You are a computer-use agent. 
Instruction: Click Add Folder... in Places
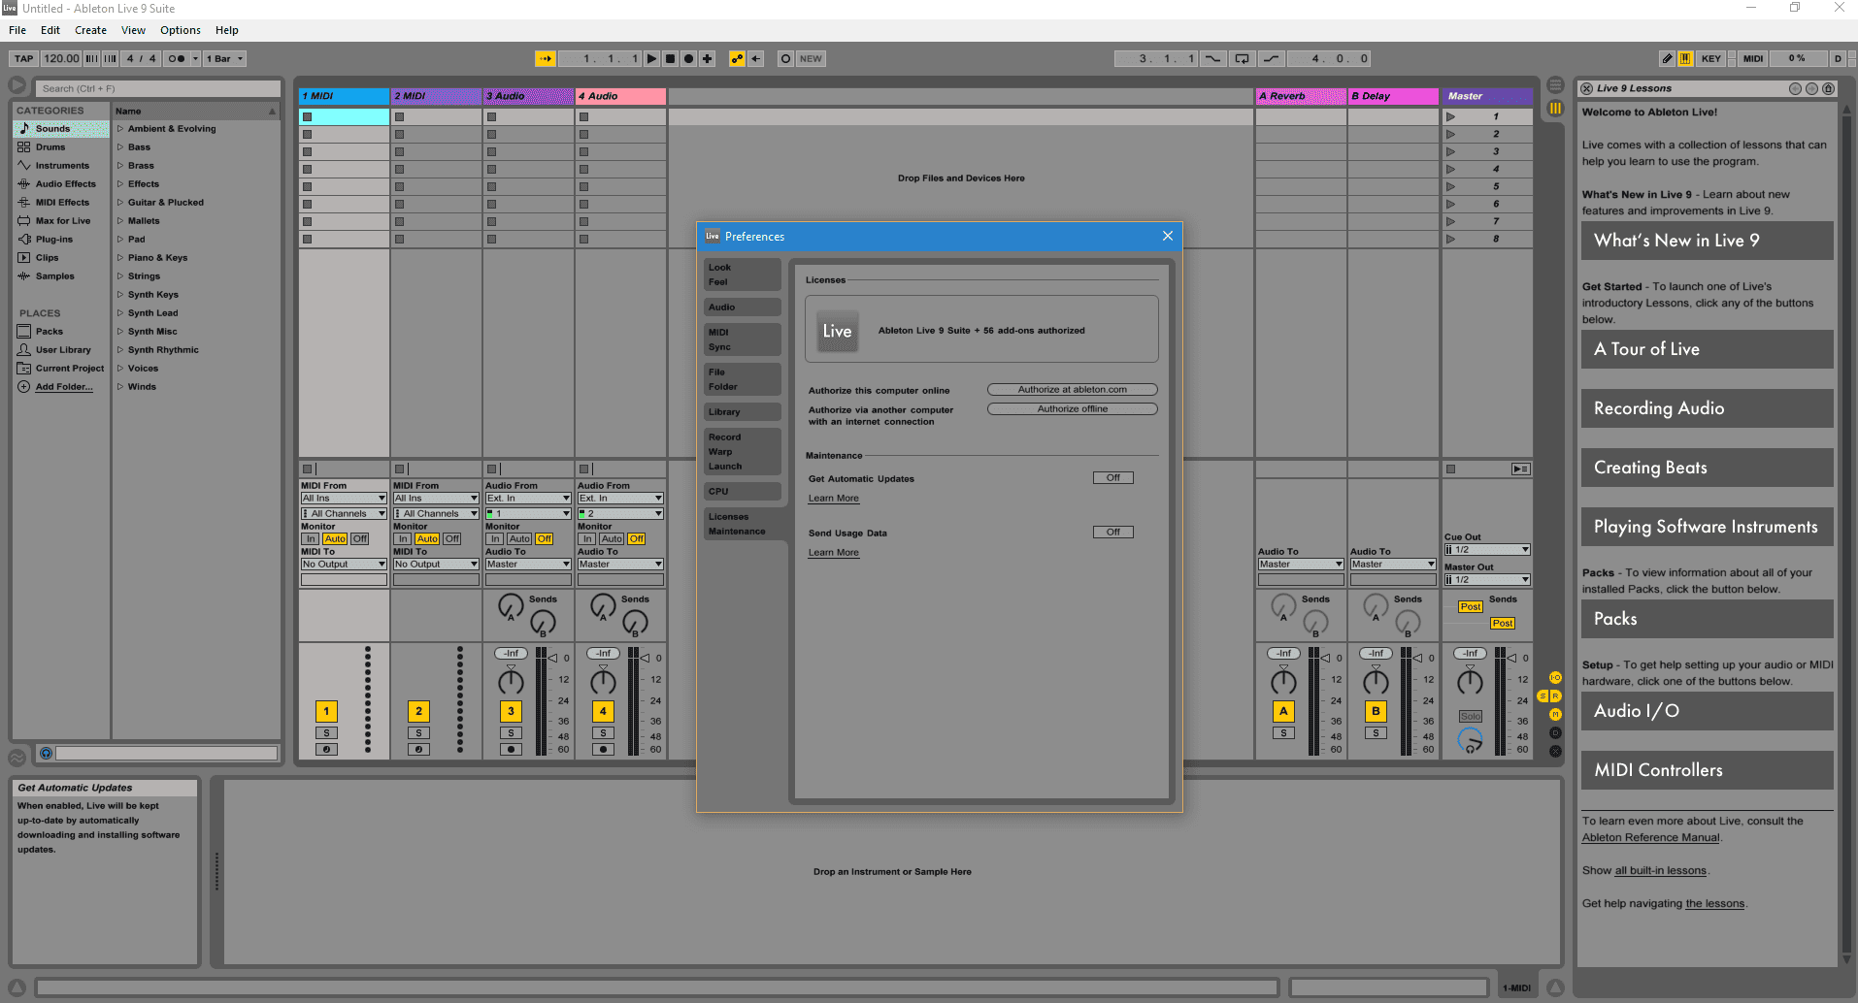point(64,387)
